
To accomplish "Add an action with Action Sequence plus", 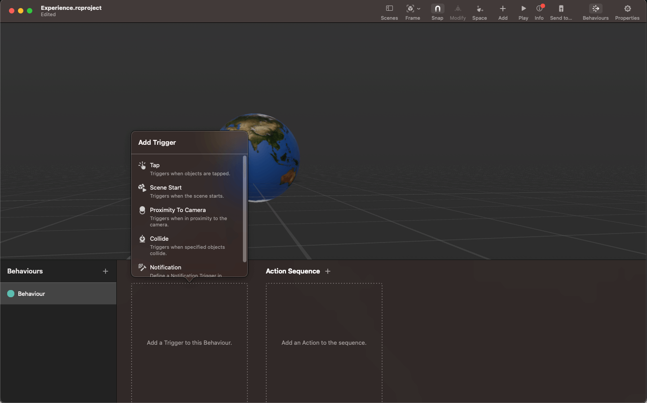I will (x=328, y=271).
